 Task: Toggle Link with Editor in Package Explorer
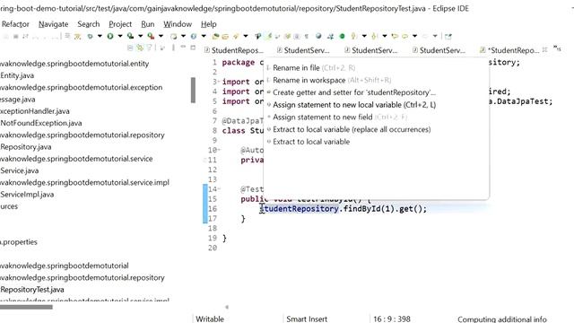(140, 48)
